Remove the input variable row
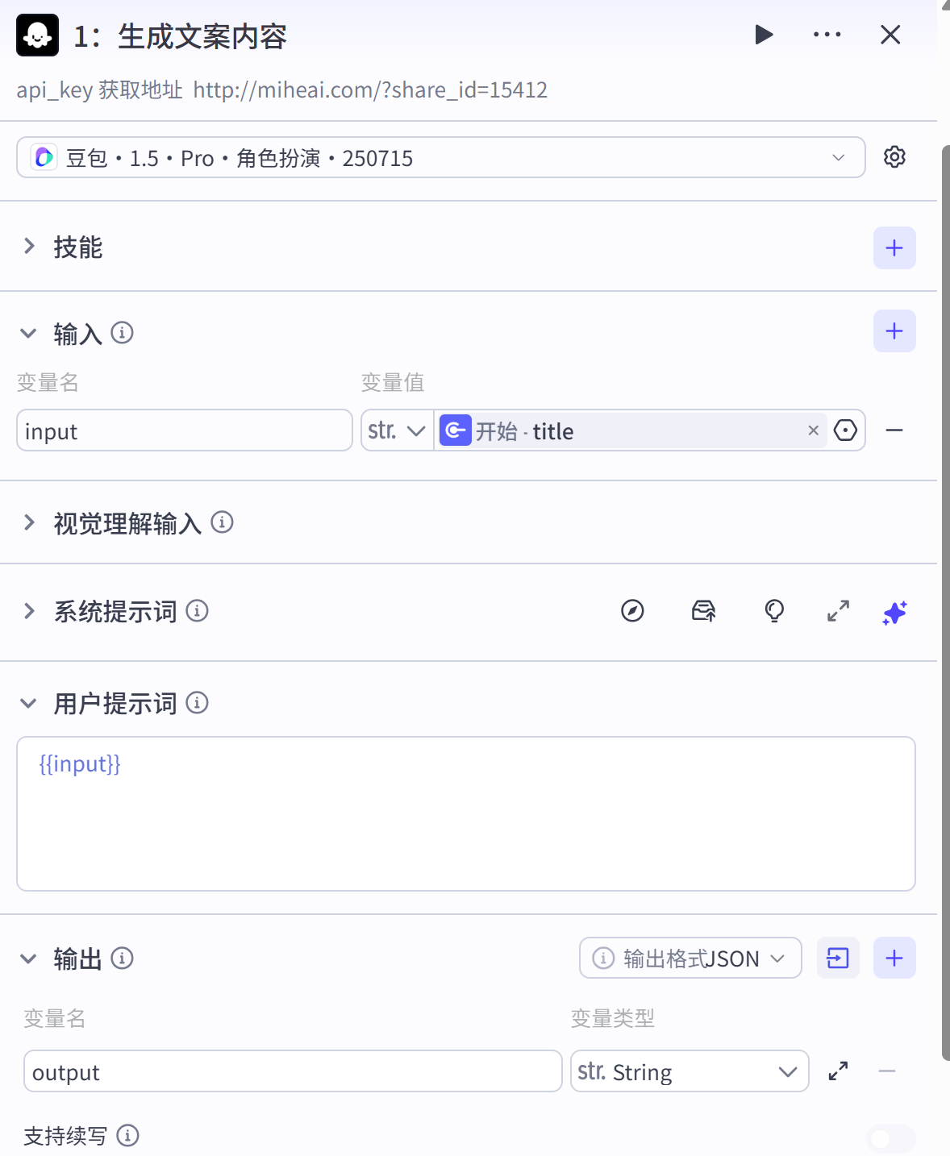This screenshot has width=950, height=1156. pos(894,430)
